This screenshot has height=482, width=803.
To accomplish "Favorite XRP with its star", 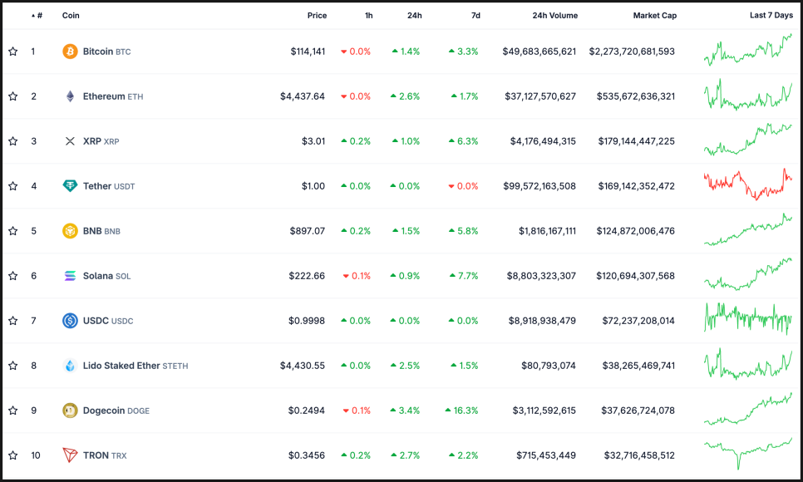I will click(x=13, y=141).
